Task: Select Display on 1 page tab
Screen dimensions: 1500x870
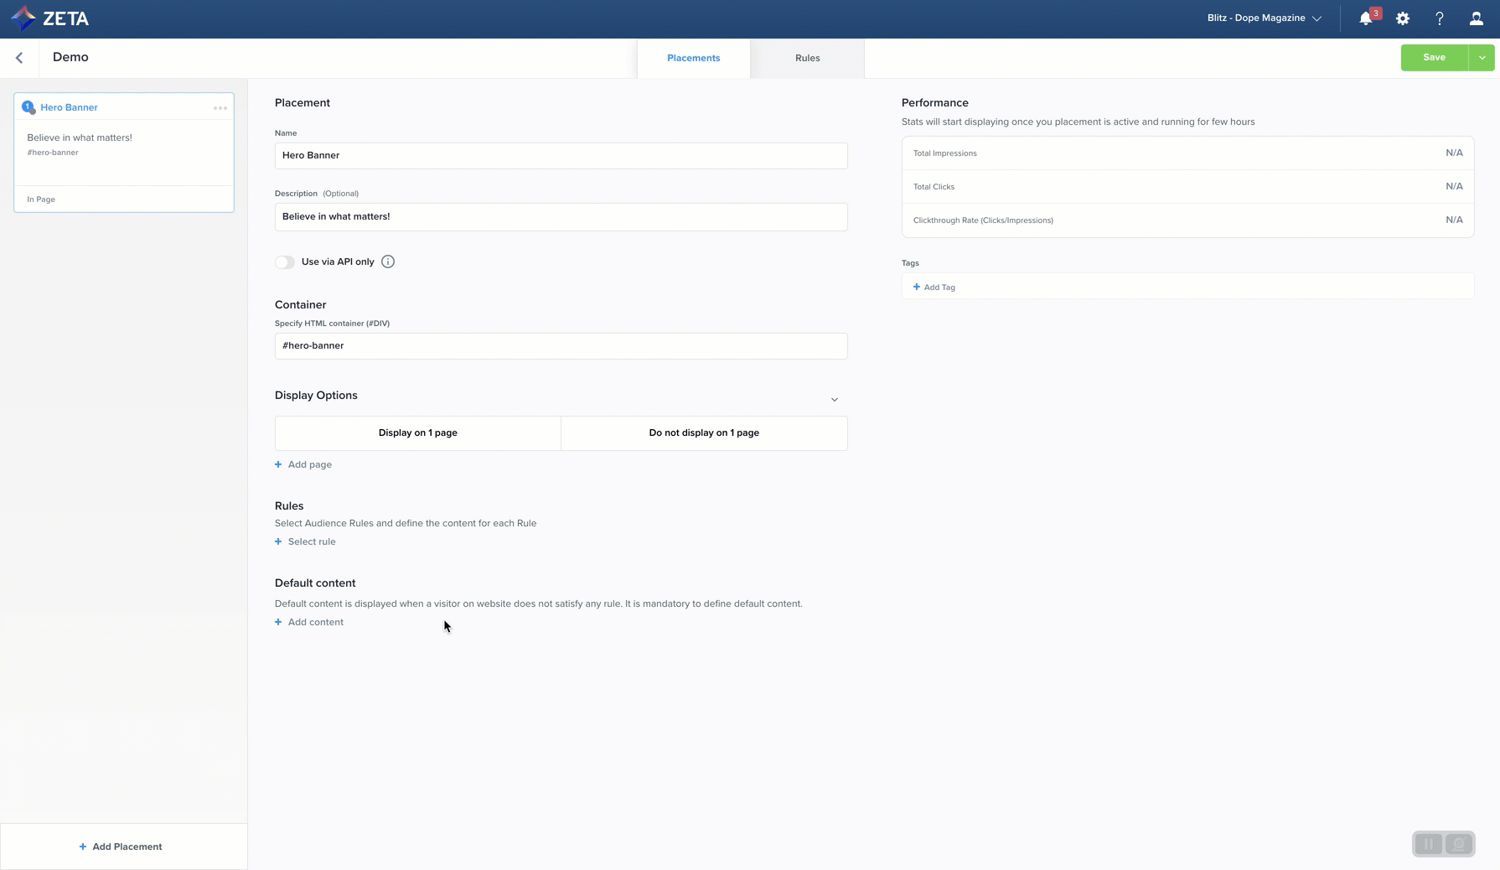Action: click(417, 433)
